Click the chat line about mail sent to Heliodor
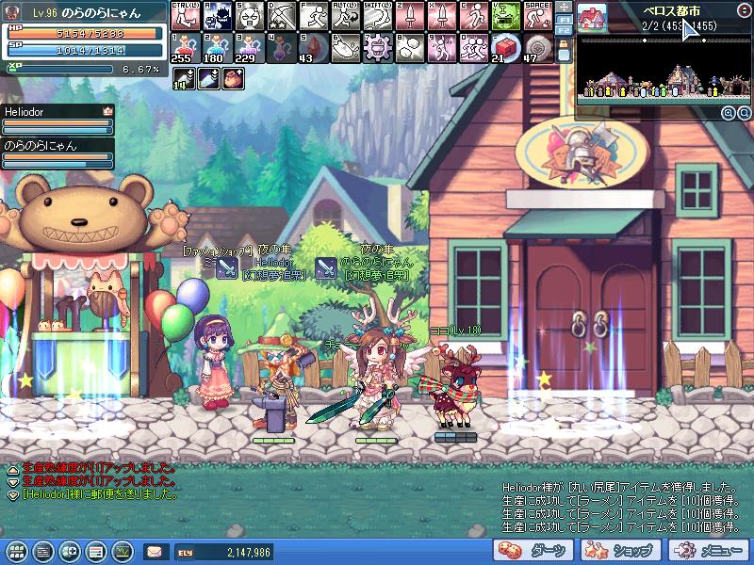The width and height of the screenshot is (754, 565). 100,494
